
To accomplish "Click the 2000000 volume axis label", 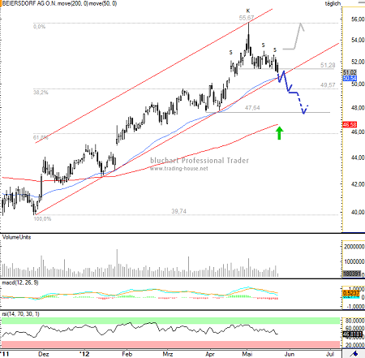I will coord(354,247).
